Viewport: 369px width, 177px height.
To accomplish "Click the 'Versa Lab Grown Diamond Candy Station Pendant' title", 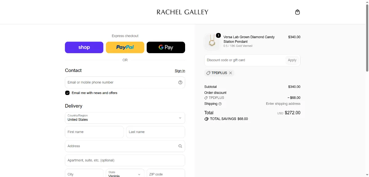I will pyautogui.click(x=249, y=39).
